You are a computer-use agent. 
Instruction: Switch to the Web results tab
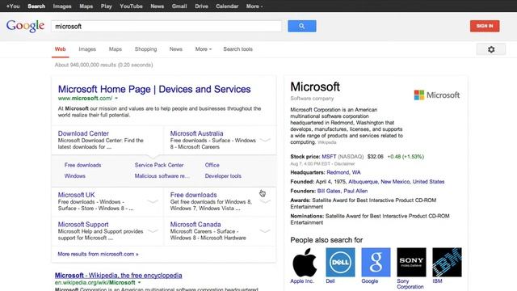60,49
